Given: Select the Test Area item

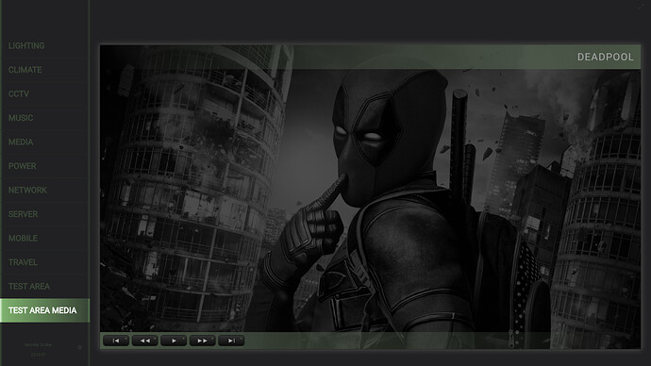Looking at the screenshot, I should click(44, 287).
